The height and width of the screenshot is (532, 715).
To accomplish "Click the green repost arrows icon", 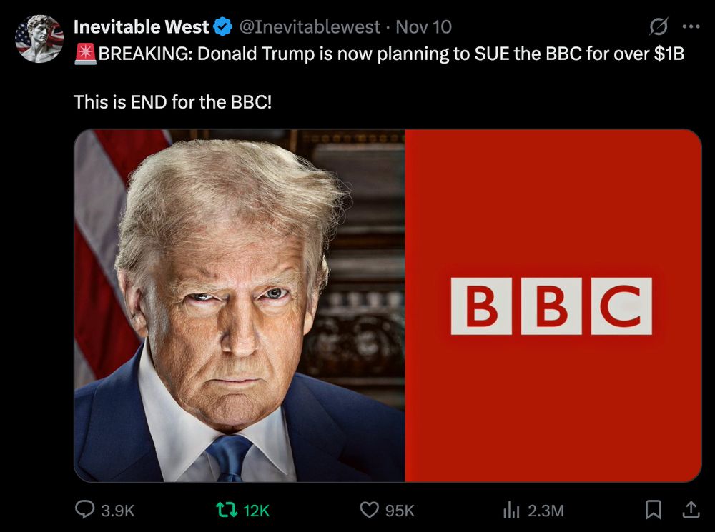I will 227,510.
